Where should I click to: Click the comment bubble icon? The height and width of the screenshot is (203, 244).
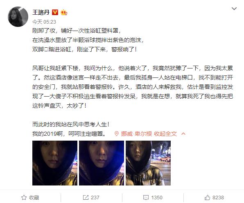[x=146, y=198]
